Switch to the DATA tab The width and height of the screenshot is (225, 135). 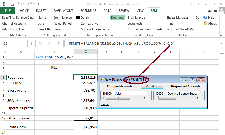tap(107, 10)
